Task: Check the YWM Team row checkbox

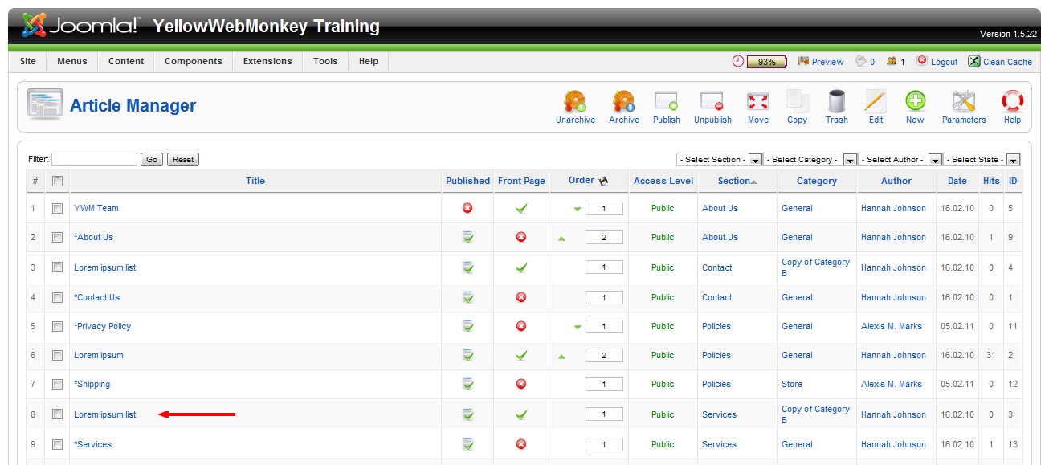Action: [57, 208]
